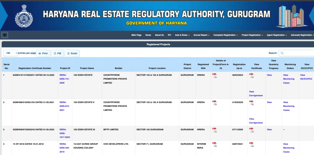The height and width of the screenshot is (155, 314).
Task: Click the Registered Projects panel title
Action: point(158,44)
